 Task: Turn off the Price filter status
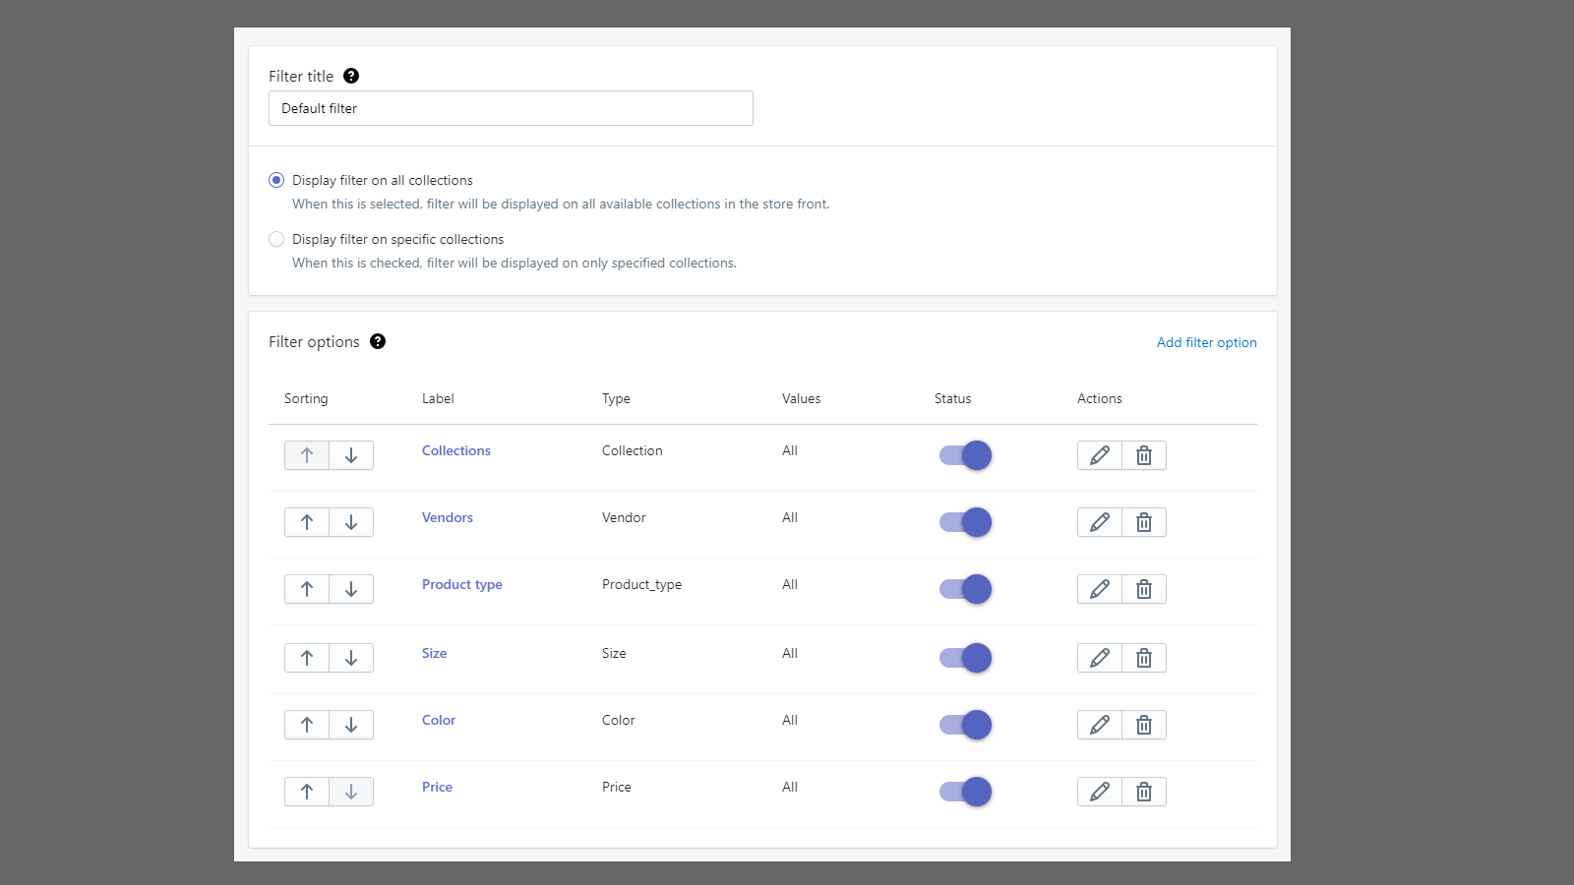tap(964, 791)
